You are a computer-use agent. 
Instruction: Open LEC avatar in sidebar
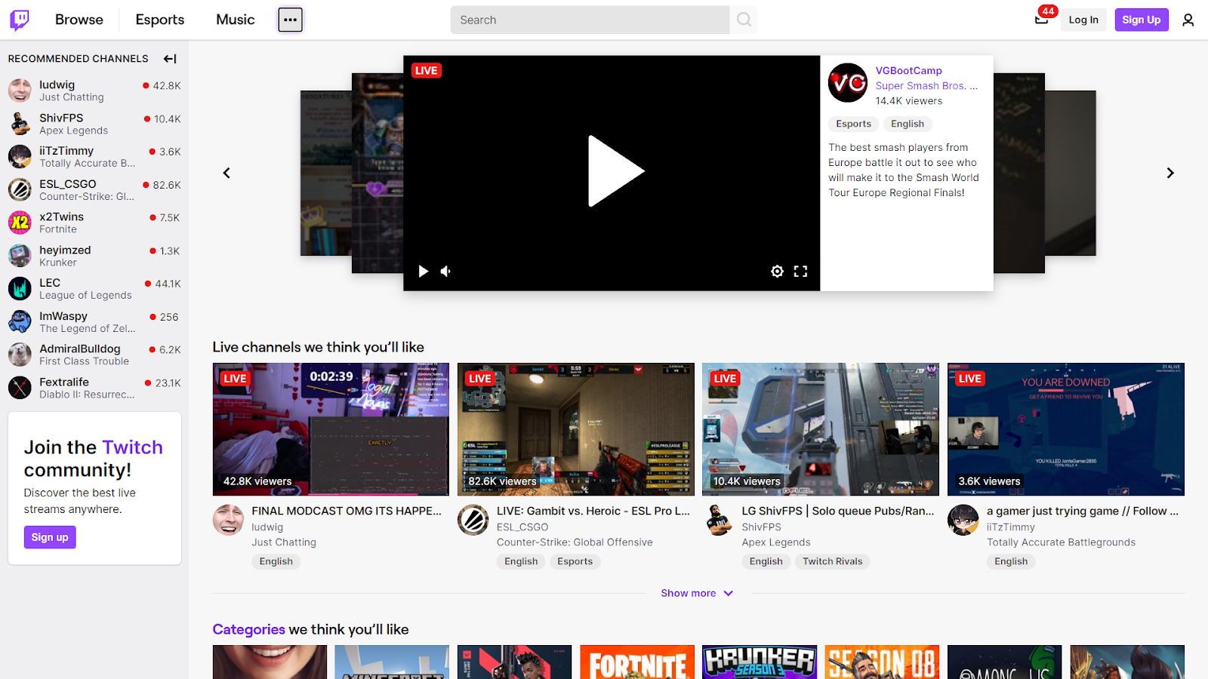(x=20, y=288)
